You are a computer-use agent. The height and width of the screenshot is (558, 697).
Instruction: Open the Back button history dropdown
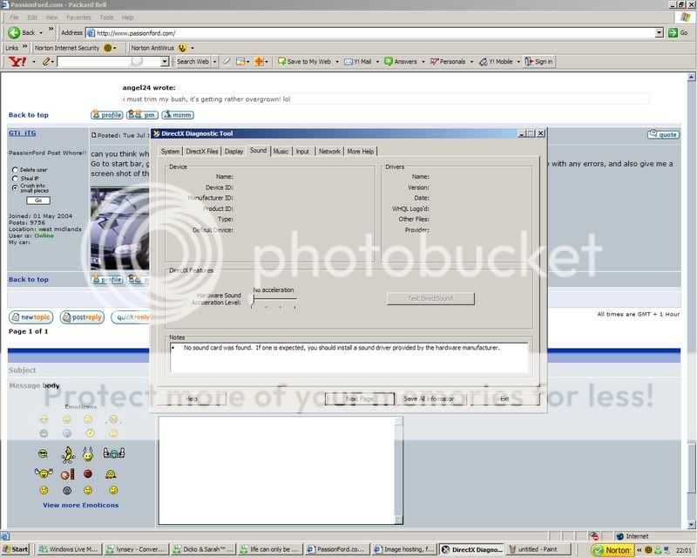[x=41, y=33]
